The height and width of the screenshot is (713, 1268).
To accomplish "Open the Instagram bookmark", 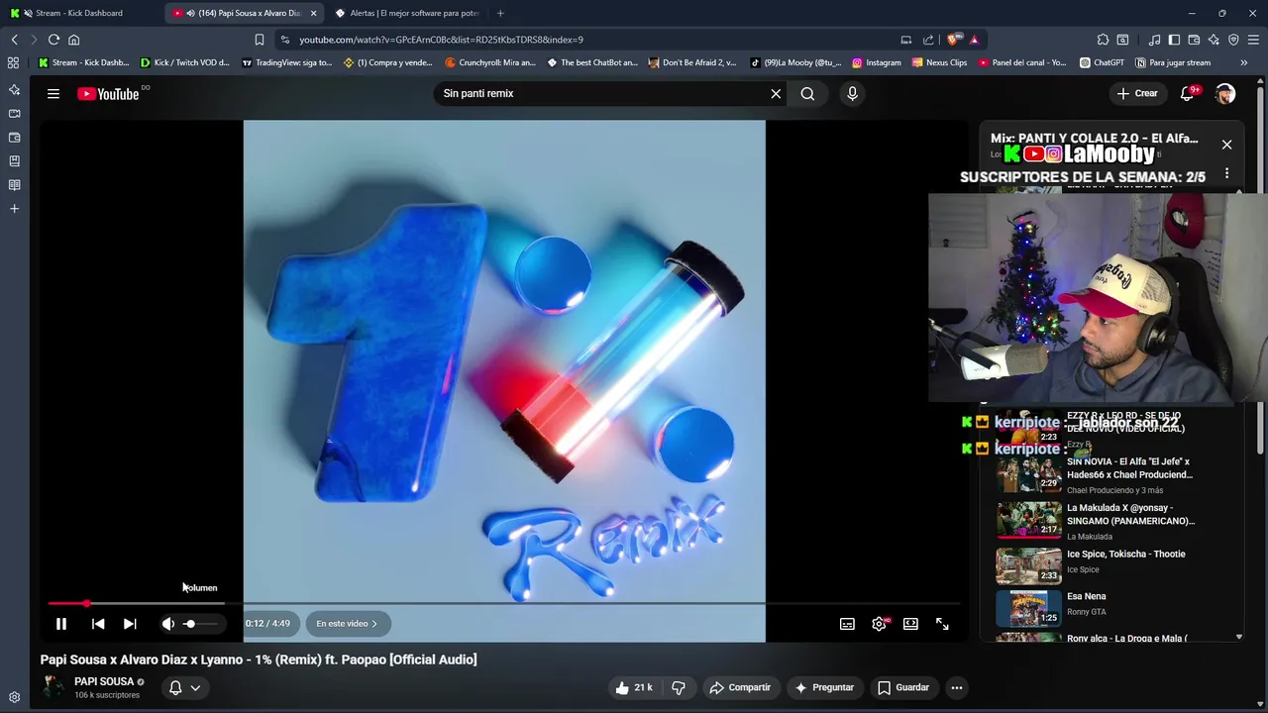I will (x=876, y=62).
